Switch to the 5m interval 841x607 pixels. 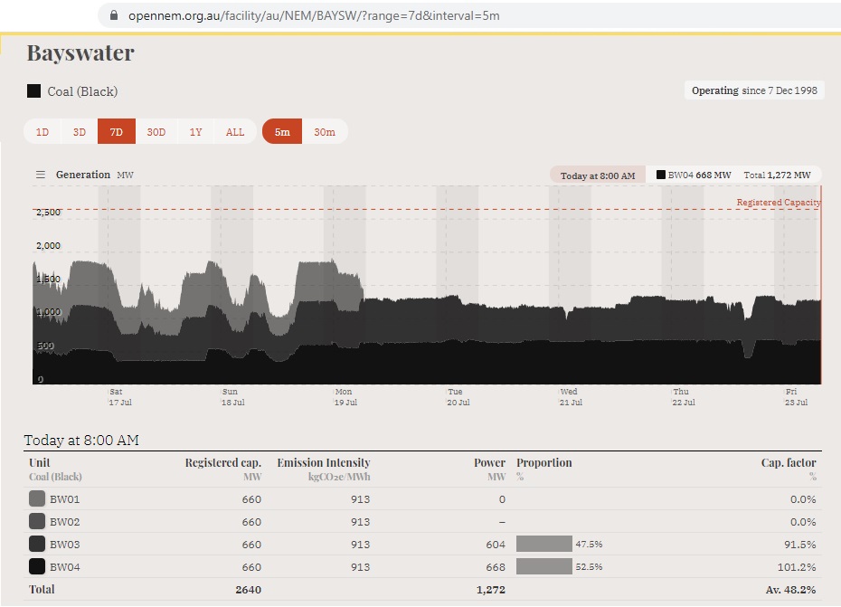coord(282,131)
